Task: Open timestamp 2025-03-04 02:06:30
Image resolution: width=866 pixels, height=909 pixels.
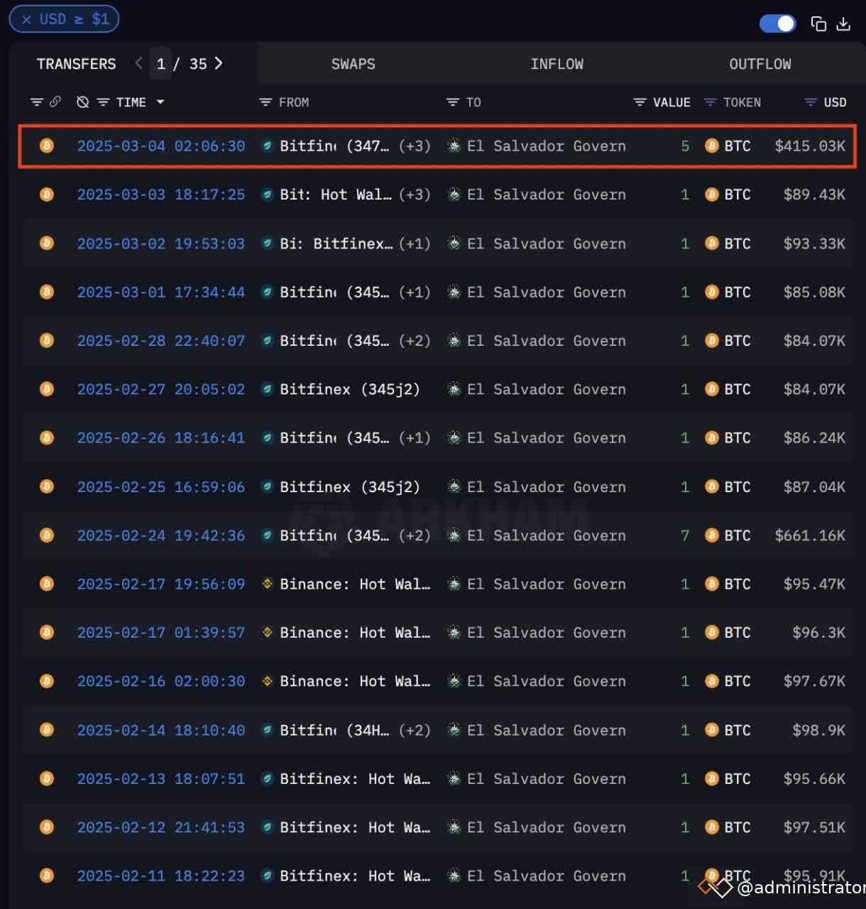Action: click(x=161, y=146)
